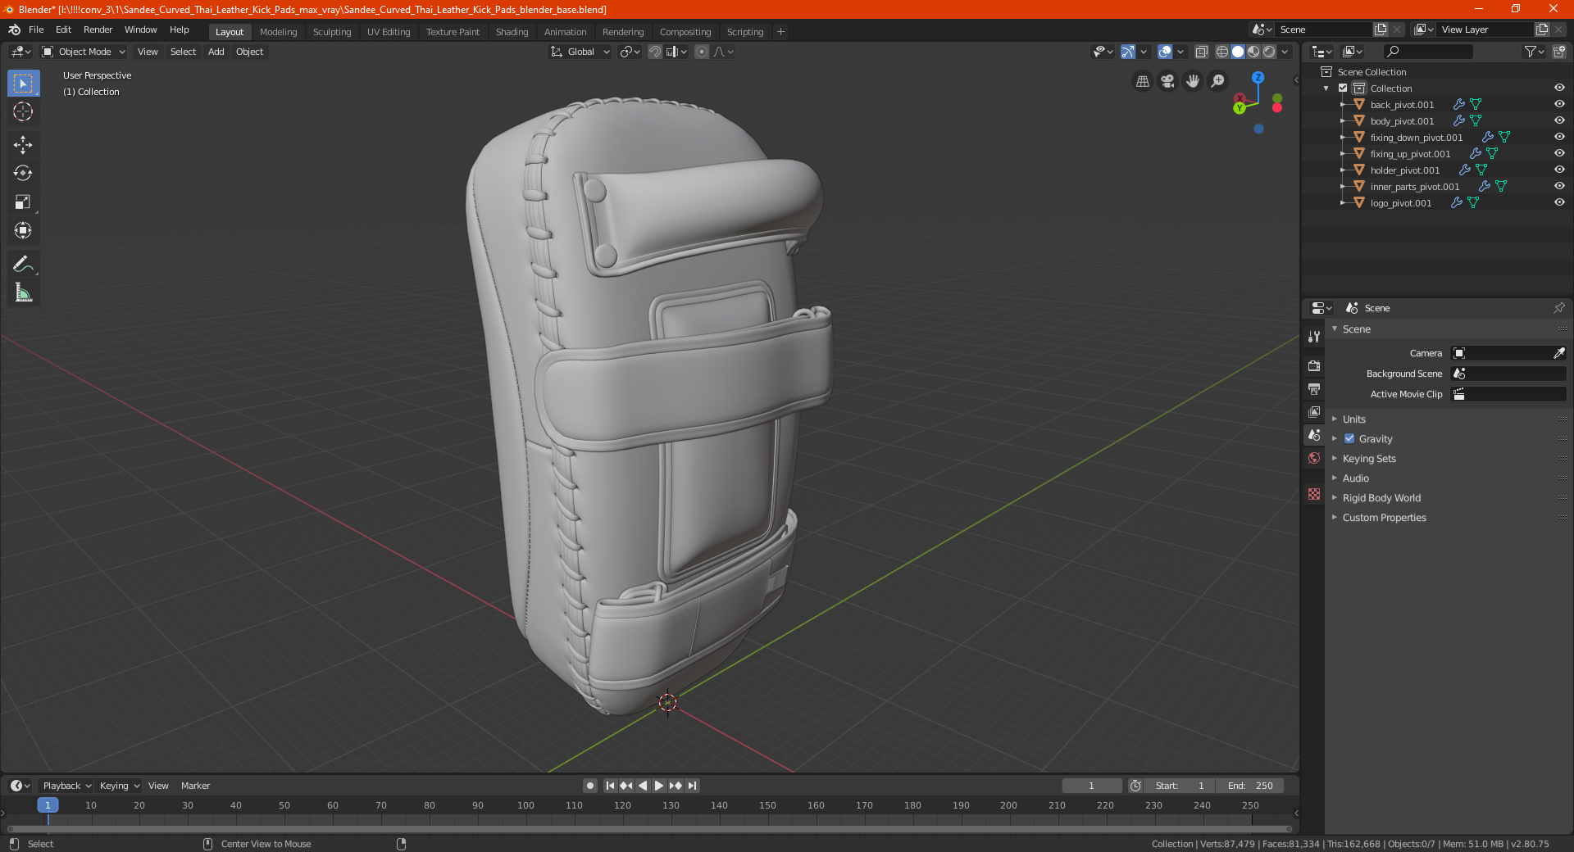The image size is (1574, 852).
Task: Toggle visibility of logo_pivot.001
Action: 1559,202
